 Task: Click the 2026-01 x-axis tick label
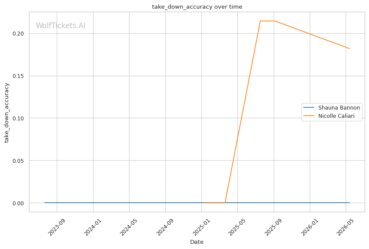[310, 227]
